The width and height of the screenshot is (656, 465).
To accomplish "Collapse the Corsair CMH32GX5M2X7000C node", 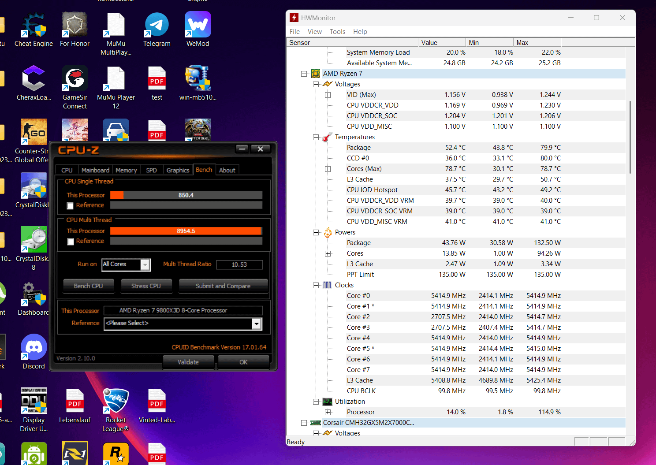I will (x=304, y=423).
